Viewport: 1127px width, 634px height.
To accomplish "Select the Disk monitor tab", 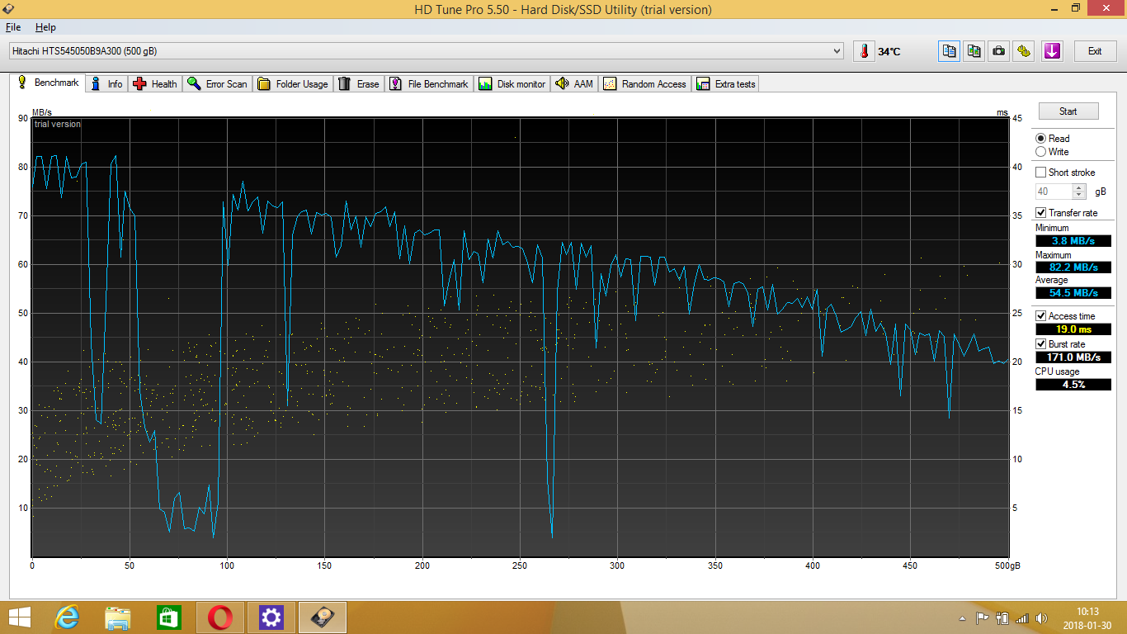I will click(512, 84).
